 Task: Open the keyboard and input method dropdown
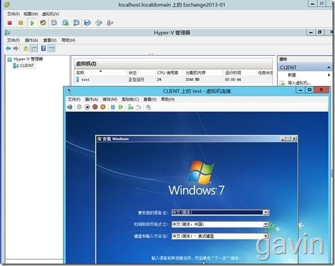tap(265, 236)
